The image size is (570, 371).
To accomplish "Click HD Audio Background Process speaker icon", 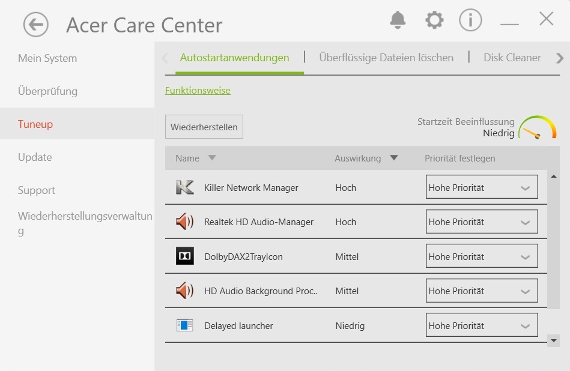I will (185, 291).
